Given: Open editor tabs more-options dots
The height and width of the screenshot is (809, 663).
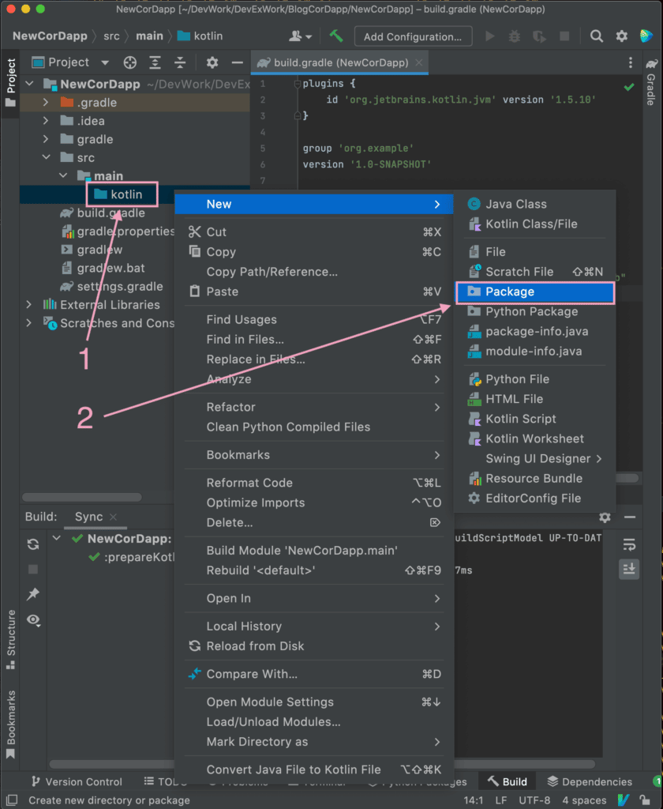Looking at the screenshot, I should click(631, 62).
